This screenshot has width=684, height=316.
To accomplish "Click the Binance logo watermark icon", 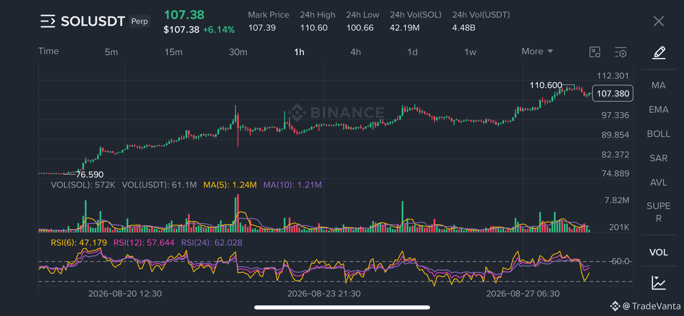I will [x=297, y=113].
